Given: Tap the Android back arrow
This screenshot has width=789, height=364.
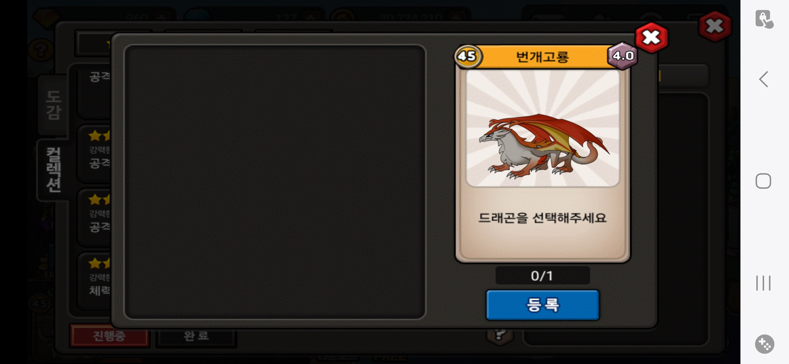Looking at the screenshot, I should (x=764, y=79).
